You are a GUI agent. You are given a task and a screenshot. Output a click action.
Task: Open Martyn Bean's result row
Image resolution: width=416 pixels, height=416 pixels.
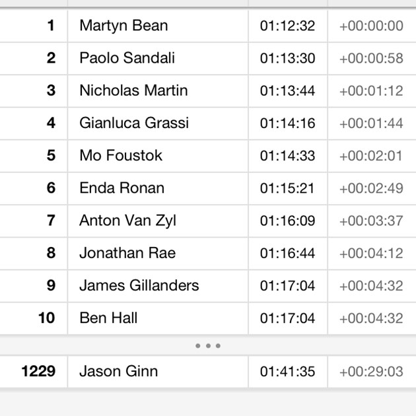click(x=123, y=26)
